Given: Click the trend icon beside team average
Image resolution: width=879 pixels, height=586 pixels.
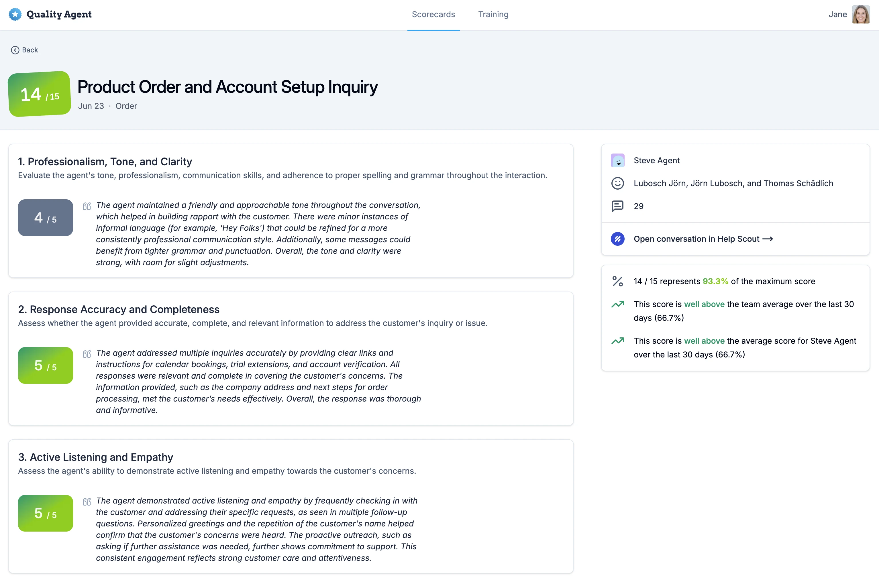Looking at the screenshot, I should (618, 304).
